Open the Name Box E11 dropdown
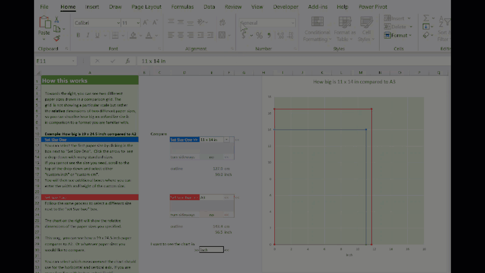This screenshot has height=273, width=485. pyautogui.click(x=73, y=61)
